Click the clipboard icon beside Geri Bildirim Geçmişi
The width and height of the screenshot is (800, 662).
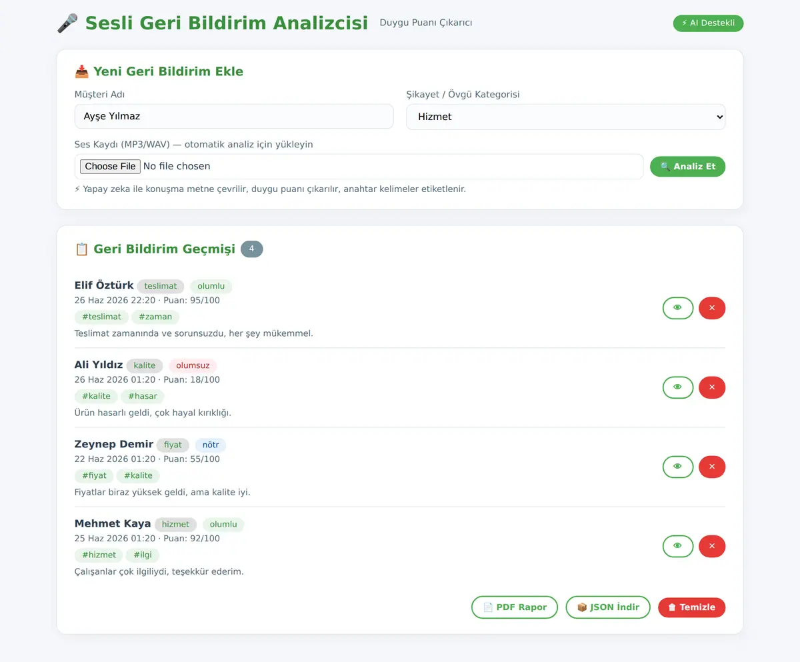coord(81,249)
